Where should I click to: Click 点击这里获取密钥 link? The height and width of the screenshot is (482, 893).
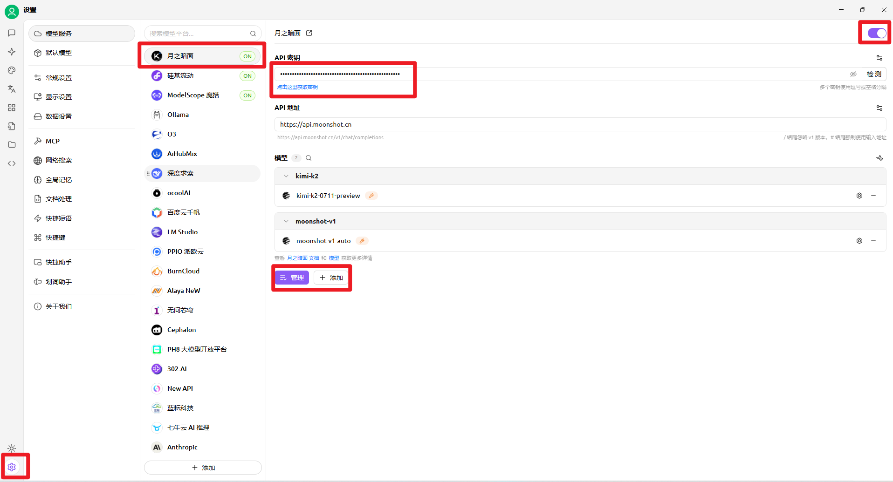(297, 87)
